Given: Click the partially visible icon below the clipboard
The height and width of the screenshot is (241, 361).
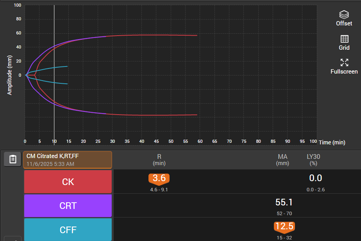Looking at the screenshot, I should tap(13, 239).
